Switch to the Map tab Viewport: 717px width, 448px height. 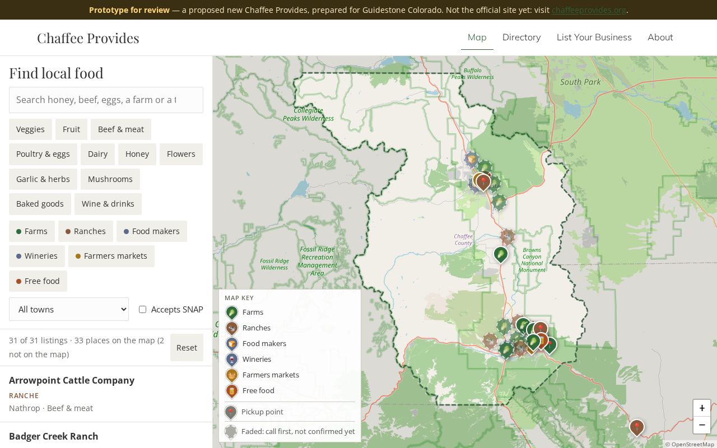[477, 38]
